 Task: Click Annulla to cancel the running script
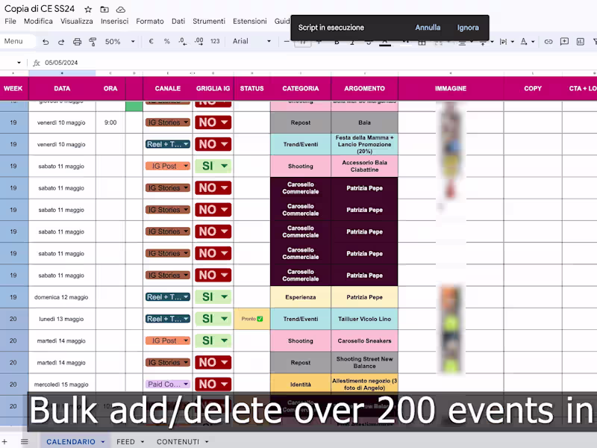428,28
